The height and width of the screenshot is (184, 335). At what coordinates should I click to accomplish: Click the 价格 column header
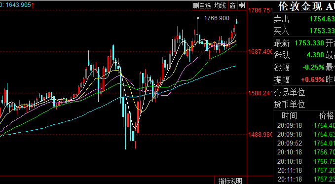coord(326,115)
